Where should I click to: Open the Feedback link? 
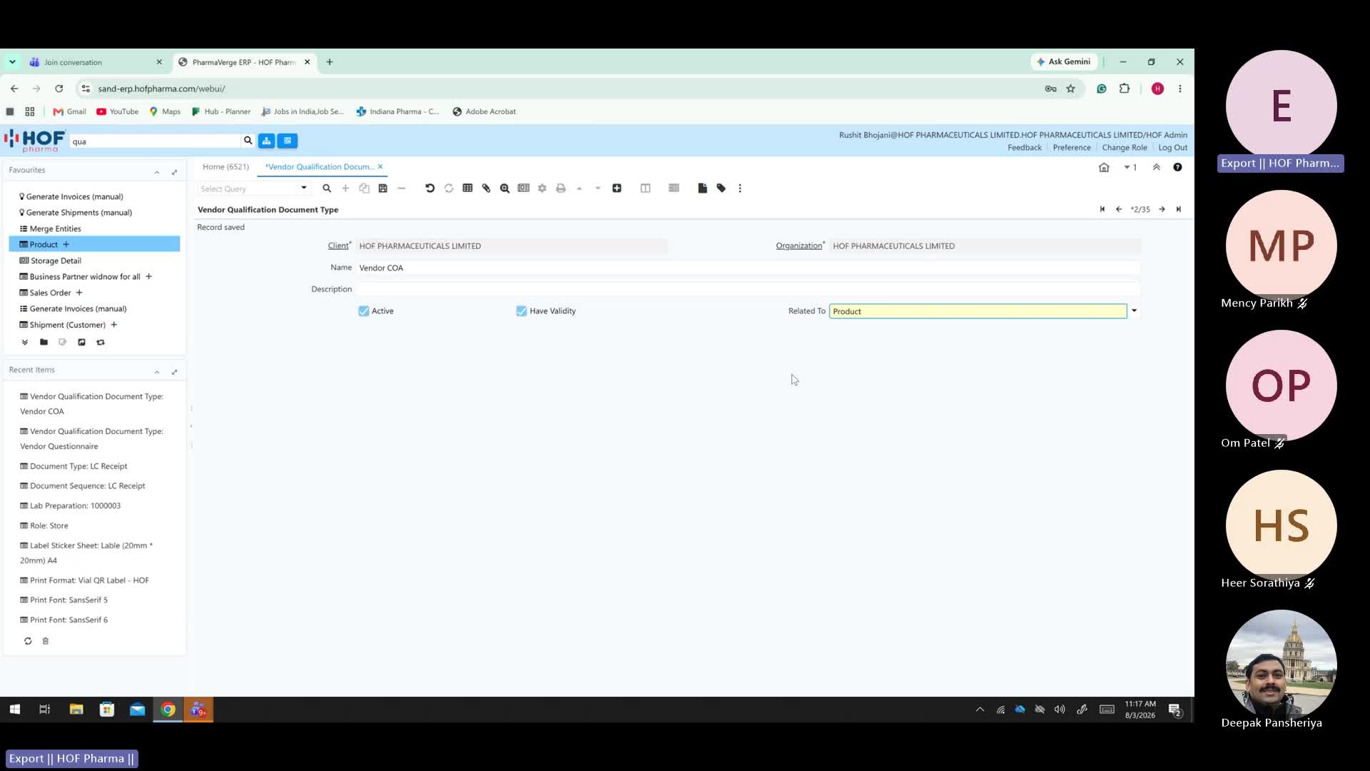point(1025,148)
